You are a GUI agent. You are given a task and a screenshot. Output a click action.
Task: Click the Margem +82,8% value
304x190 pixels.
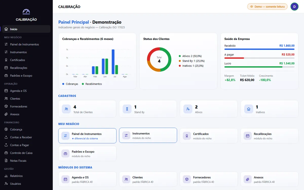coord(230,80)
